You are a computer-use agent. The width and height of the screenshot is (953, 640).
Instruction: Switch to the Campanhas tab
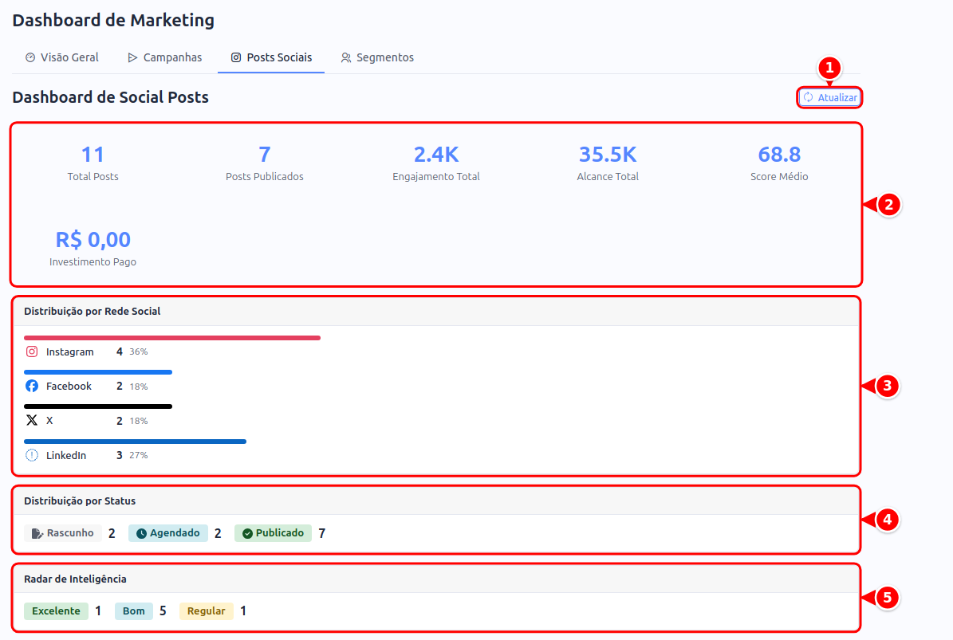pyautogui.click(x=165, y=57)
